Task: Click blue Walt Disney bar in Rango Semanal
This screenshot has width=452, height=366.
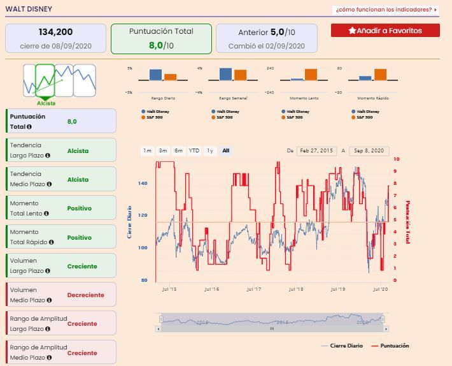Action: (x=225, y=74)
